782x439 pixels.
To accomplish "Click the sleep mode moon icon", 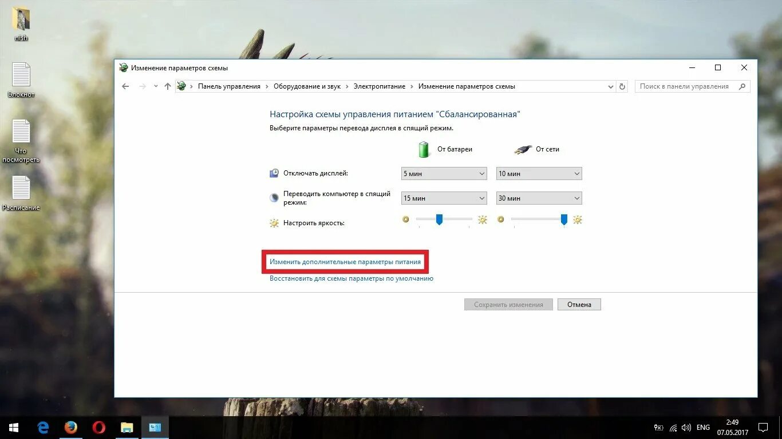I will [x=274, y=198].
